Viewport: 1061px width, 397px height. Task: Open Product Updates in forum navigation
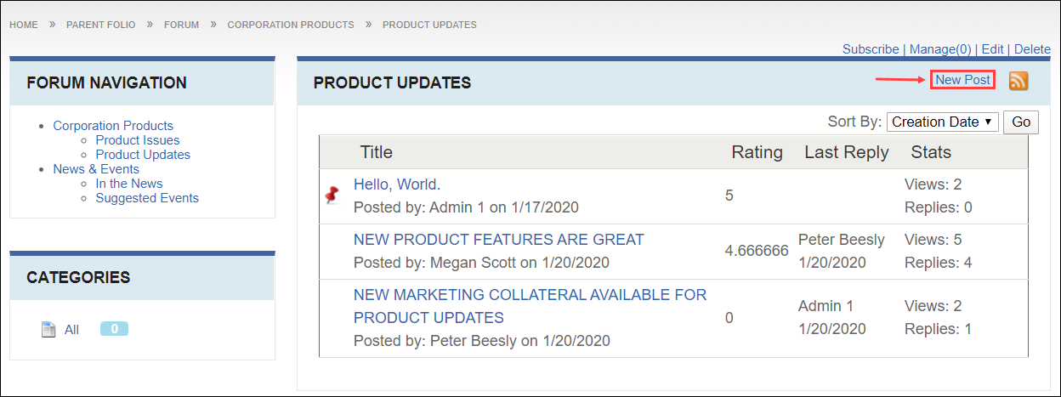click(x=143, y=155)
